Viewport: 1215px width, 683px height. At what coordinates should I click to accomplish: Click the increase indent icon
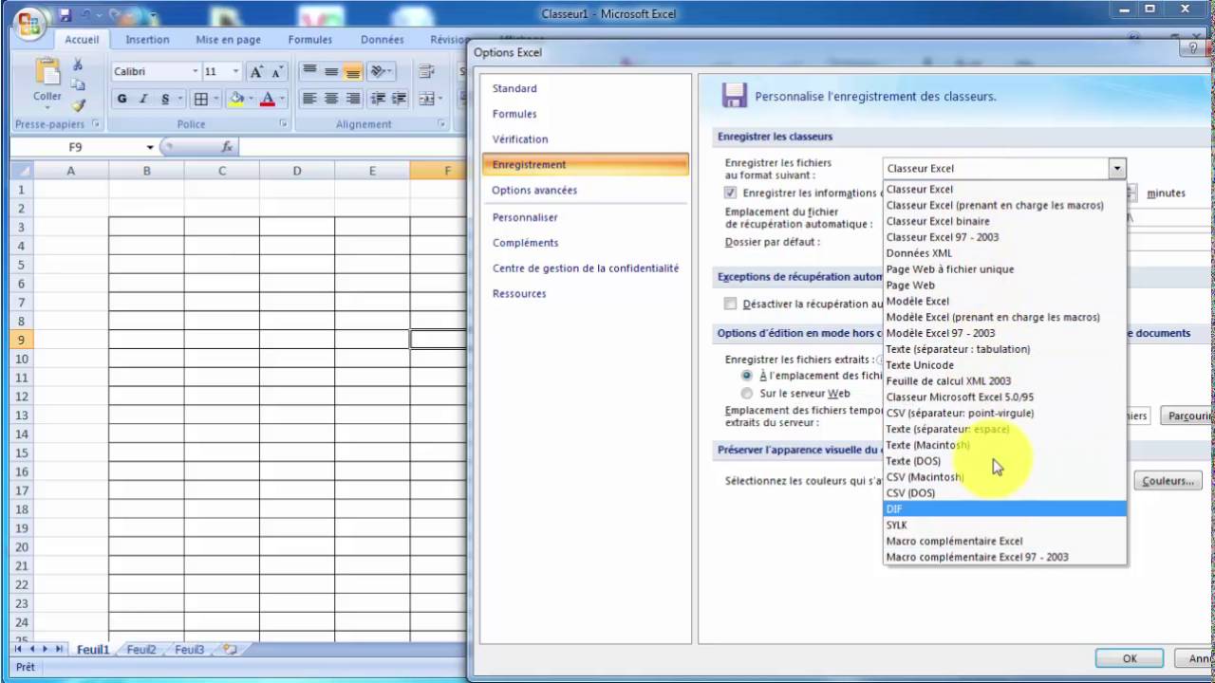pyautogui.click(x=399, y=99)
